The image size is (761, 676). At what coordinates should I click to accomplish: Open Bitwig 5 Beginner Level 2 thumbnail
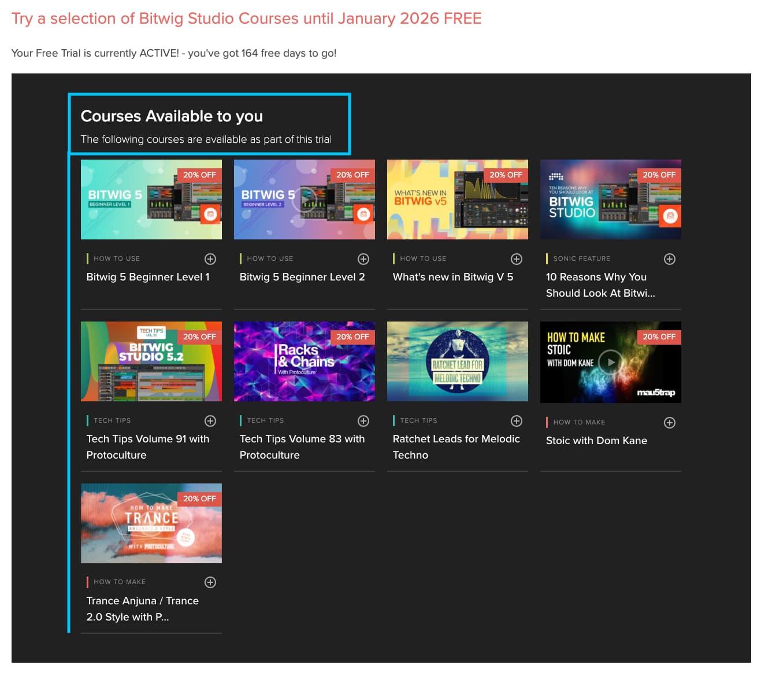pos(305,200)
